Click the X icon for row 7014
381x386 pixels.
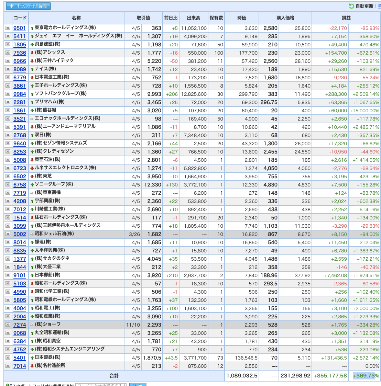click(x=8, y=366)
